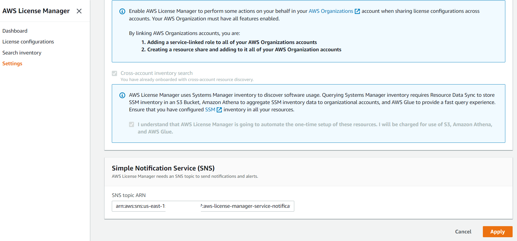Follow the AWS Organizations link
Viewport: 517px width, 241px height.
(x=331, y=11)
